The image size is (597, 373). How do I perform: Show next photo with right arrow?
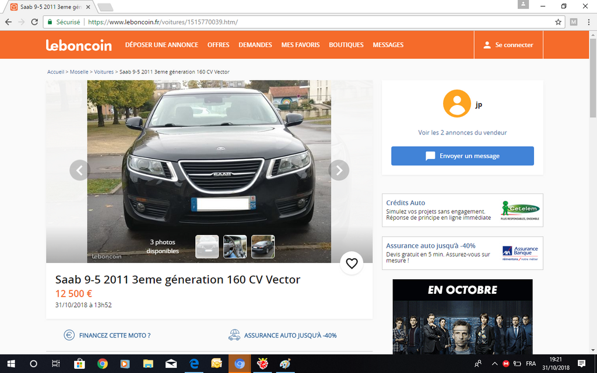(x=339, y=170)
